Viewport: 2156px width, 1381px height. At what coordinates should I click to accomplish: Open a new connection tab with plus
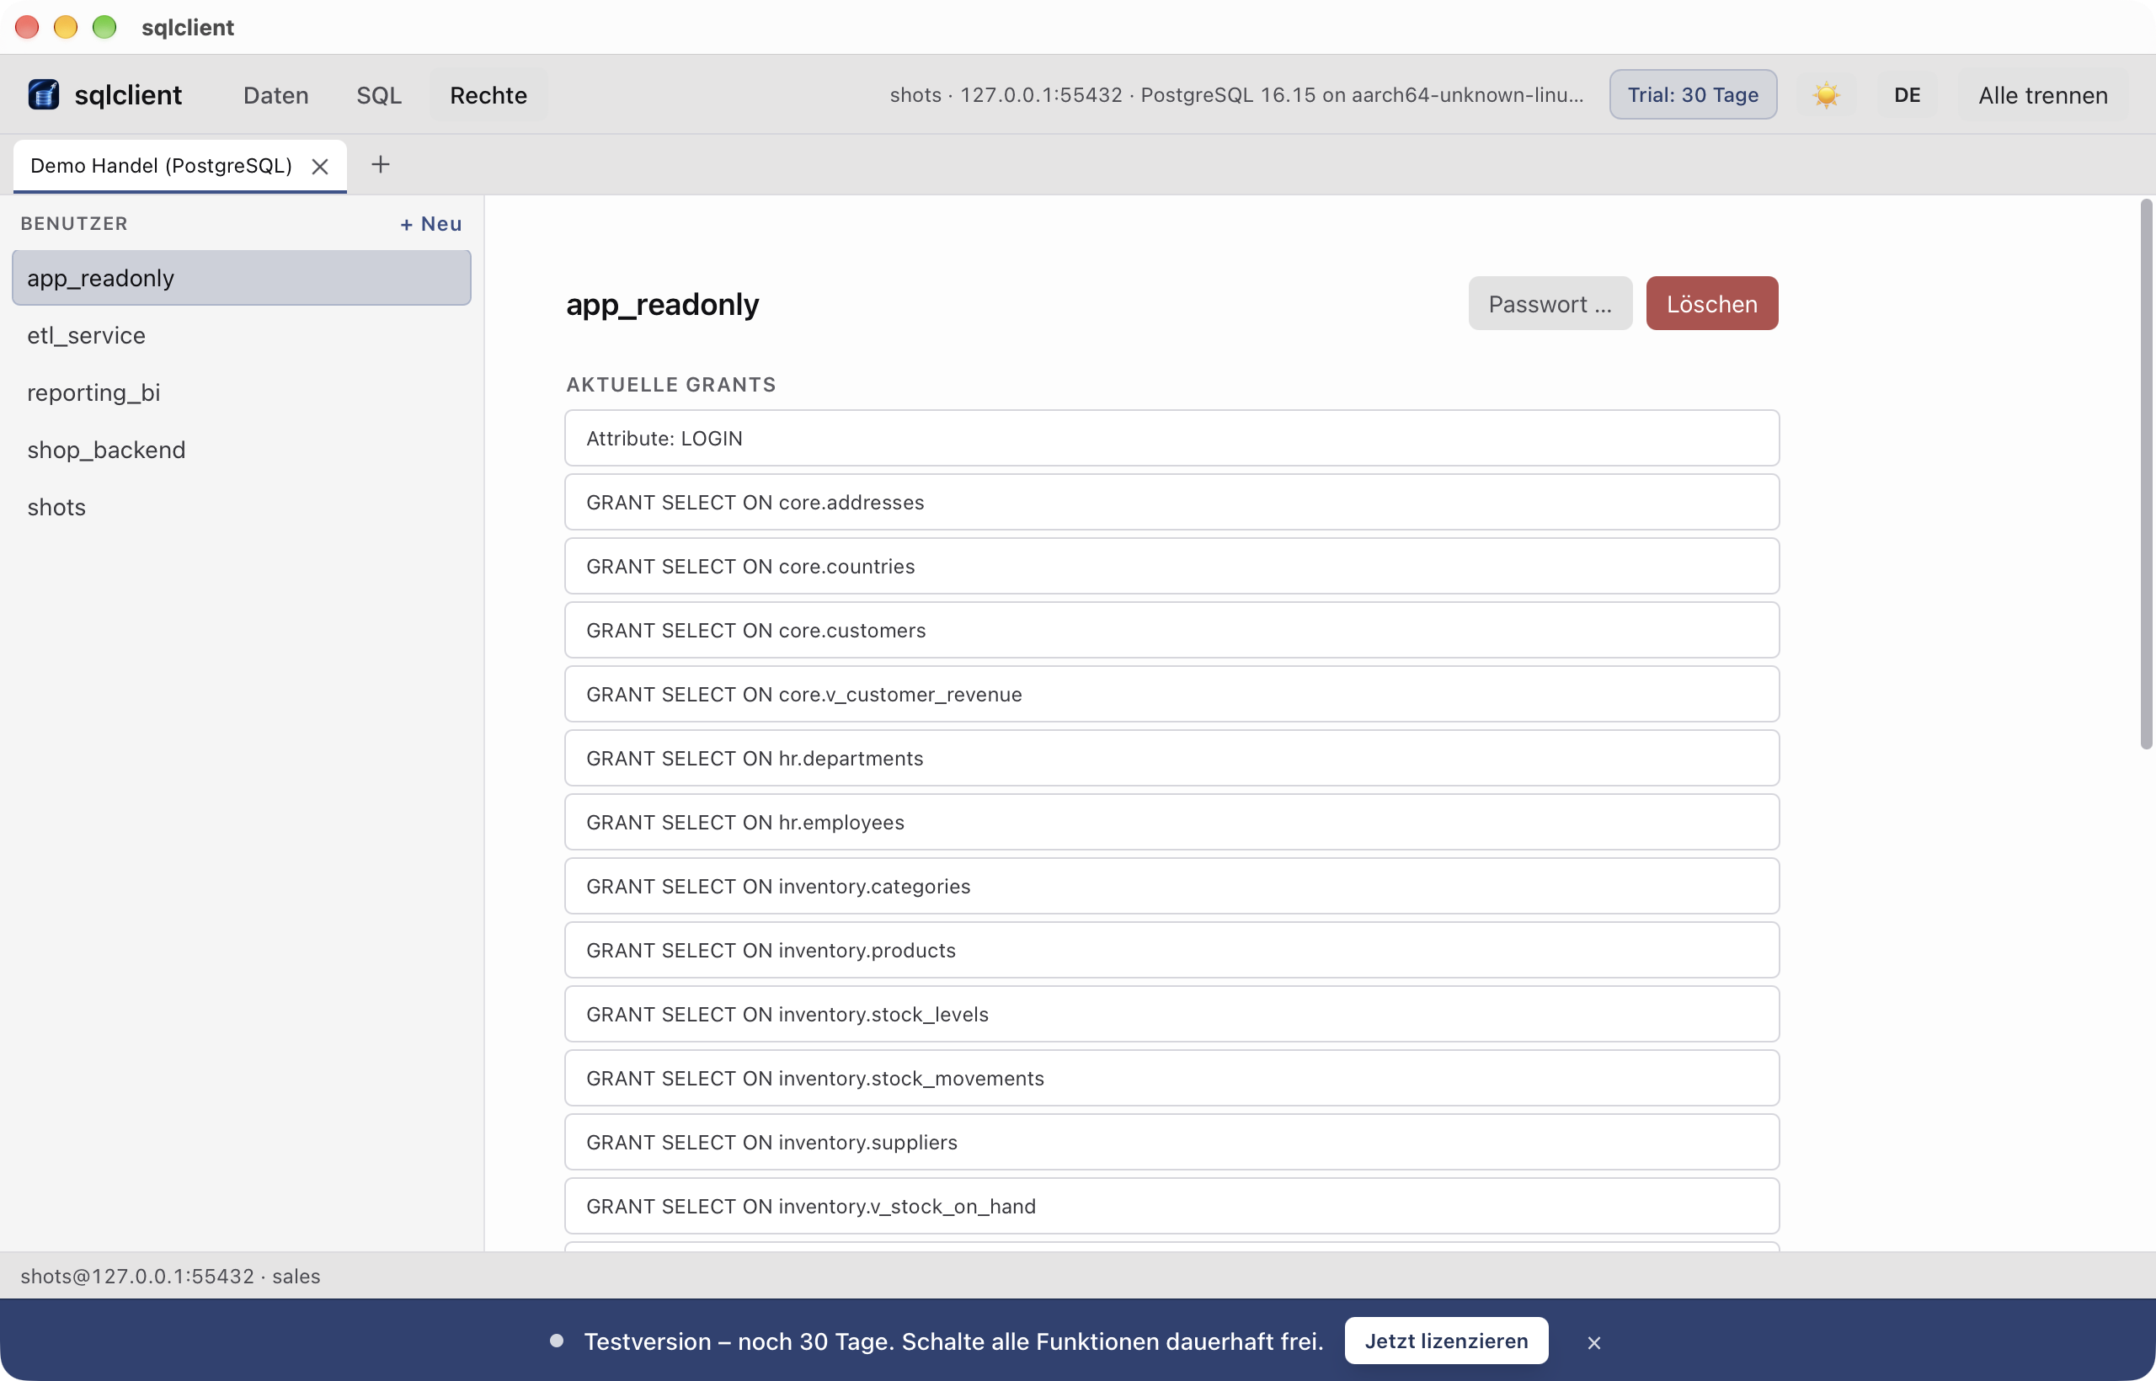[381, 164]
